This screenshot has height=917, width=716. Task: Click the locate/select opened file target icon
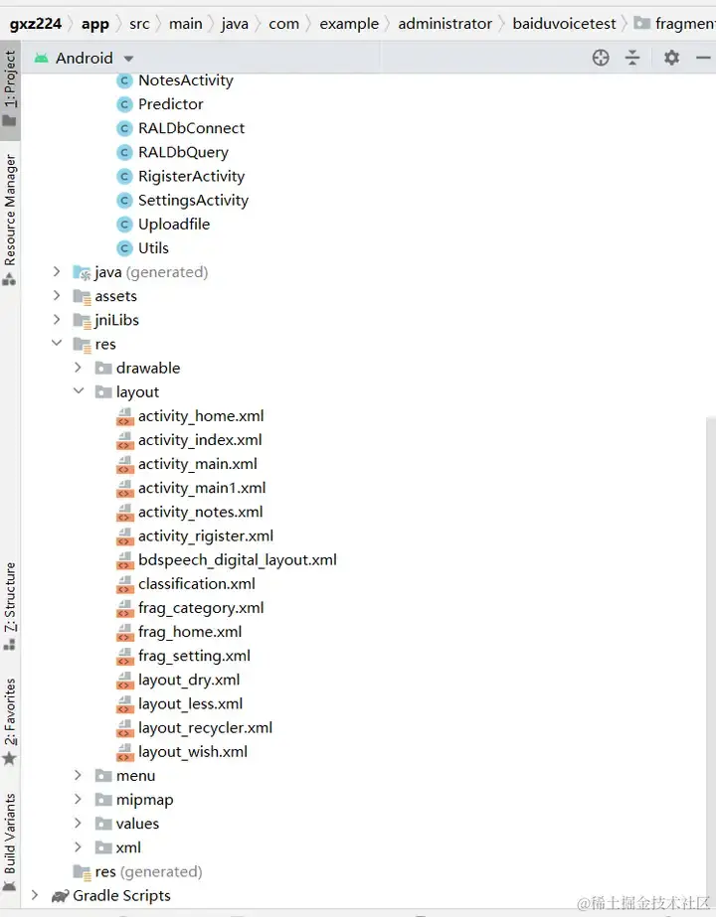(x=601, y=58)
